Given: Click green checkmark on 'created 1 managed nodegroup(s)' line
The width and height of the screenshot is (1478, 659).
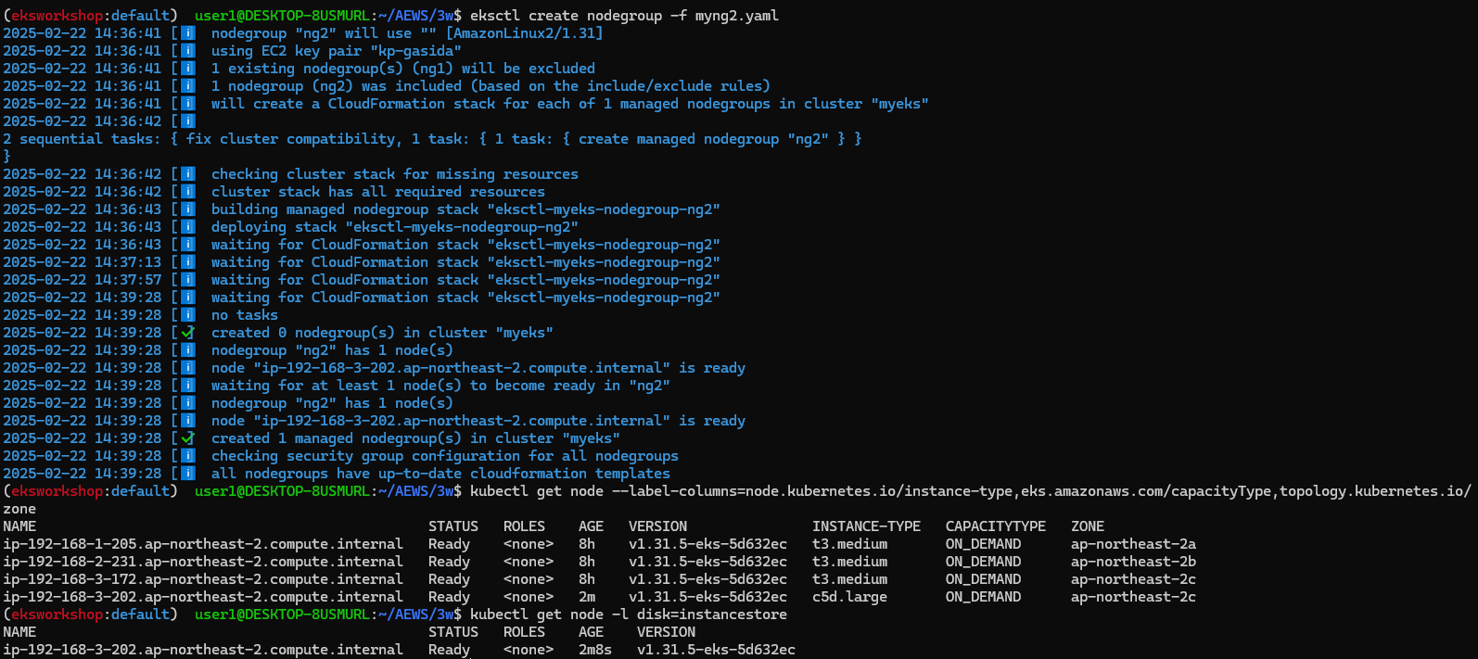Looking at the screenshot, I should [188, 438].
